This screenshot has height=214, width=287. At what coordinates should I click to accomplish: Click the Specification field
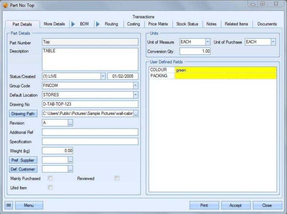(x=90, y=142)
